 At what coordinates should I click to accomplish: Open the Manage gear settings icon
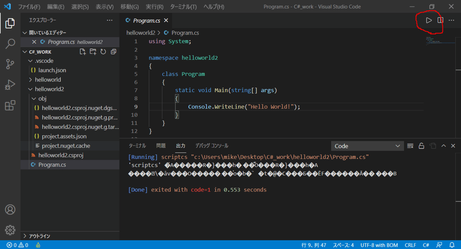[x=10, y=230]
